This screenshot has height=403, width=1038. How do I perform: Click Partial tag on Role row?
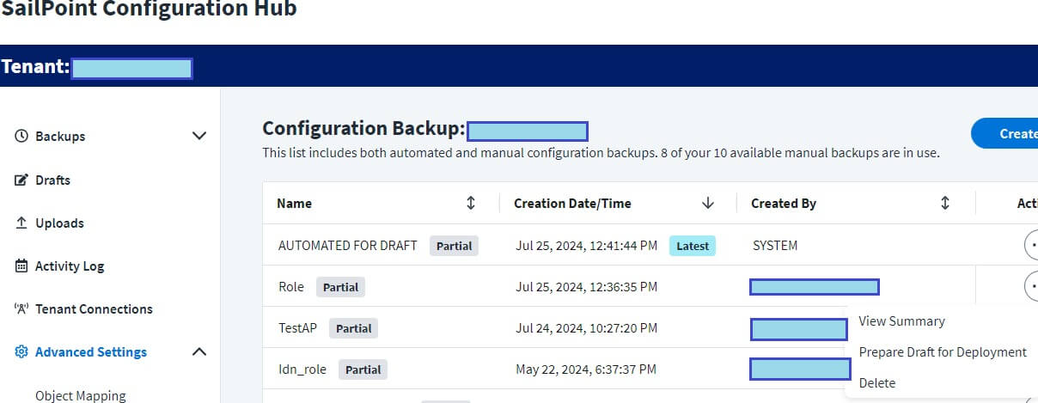(340, 287)
